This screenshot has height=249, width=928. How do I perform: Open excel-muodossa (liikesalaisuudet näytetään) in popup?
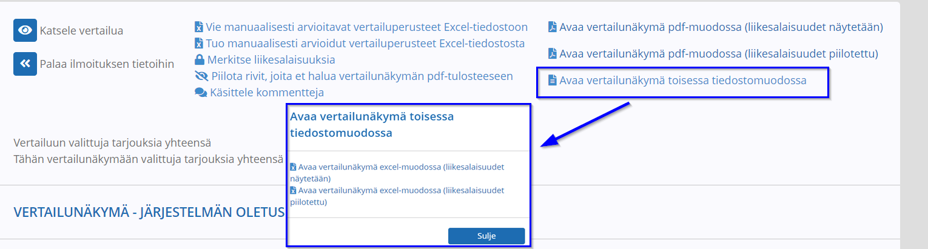pyautogui.click(x=397, y=173)
